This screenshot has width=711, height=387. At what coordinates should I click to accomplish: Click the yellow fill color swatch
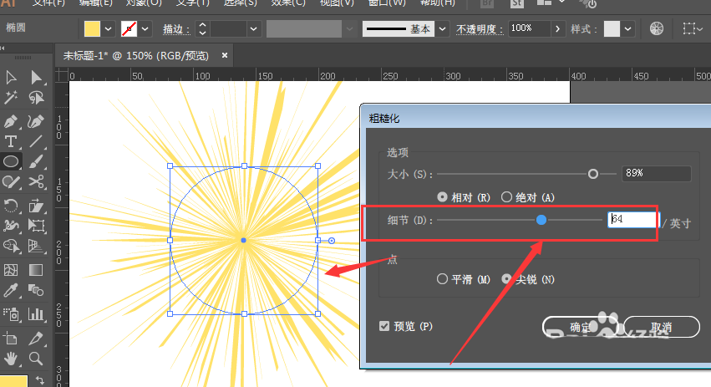coord(92,29)
